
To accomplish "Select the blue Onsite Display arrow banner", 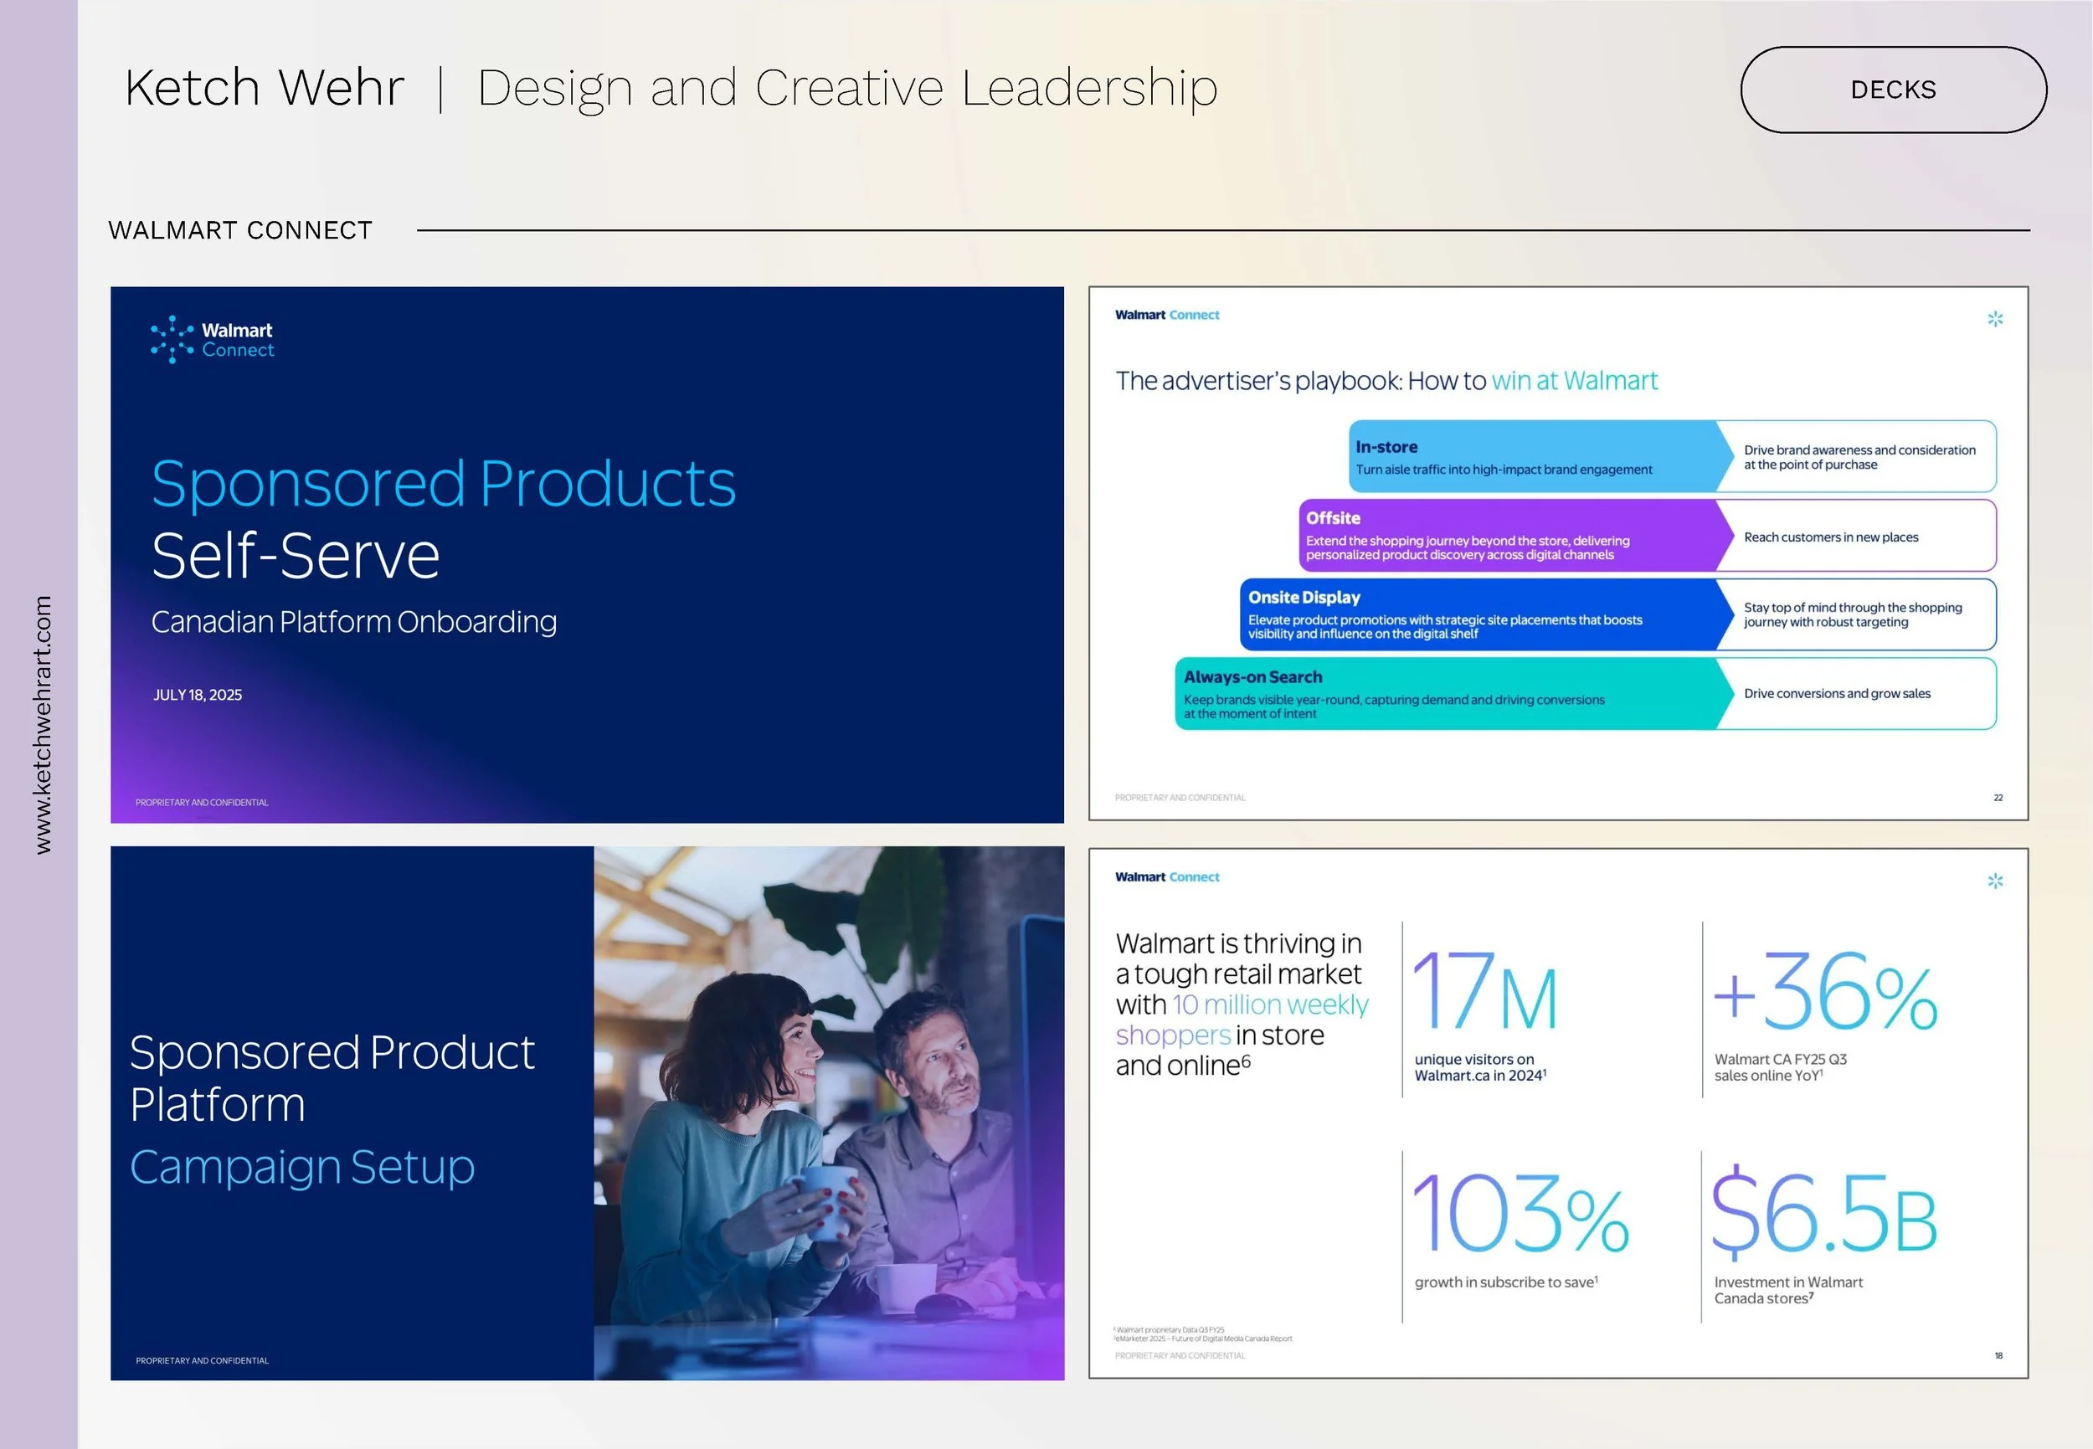I will coord(1480,614).
